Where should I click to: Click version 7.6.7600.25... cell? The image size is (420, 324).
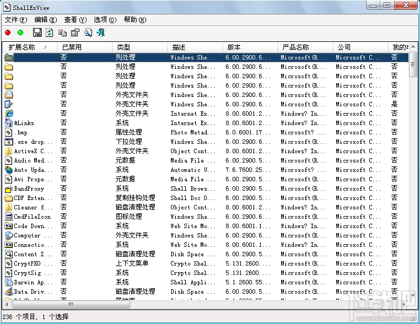pos(248,170)
